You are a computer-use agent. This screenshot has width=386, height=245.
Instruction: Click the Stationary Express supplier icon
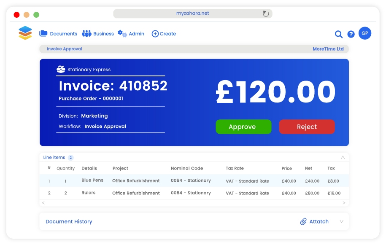pos(61,69)
